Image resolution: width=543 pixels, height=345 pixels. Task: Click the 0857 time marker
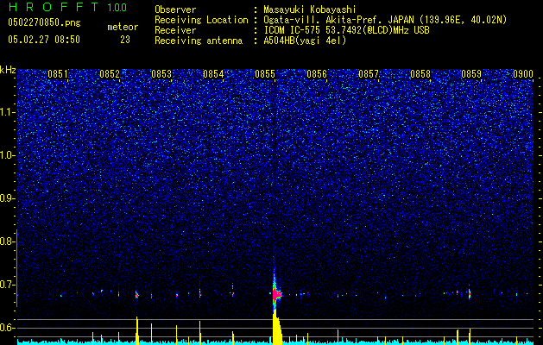(369, 74)
